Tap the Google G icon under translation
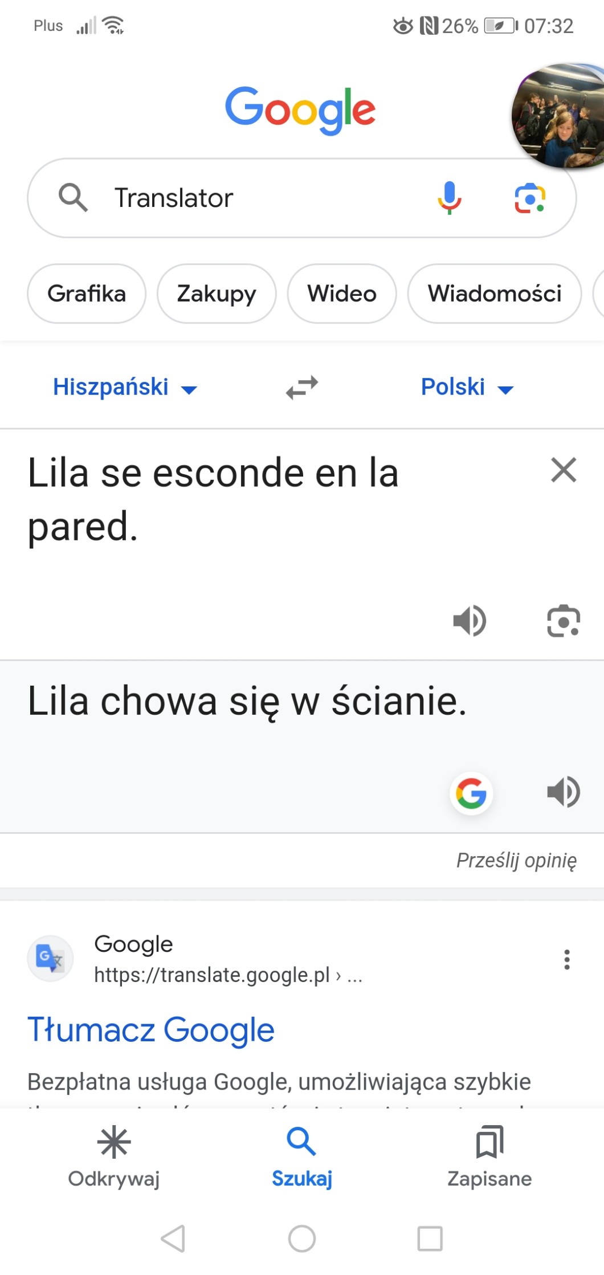The width and height of the screenshot is (604, 1275). point(471,793)
